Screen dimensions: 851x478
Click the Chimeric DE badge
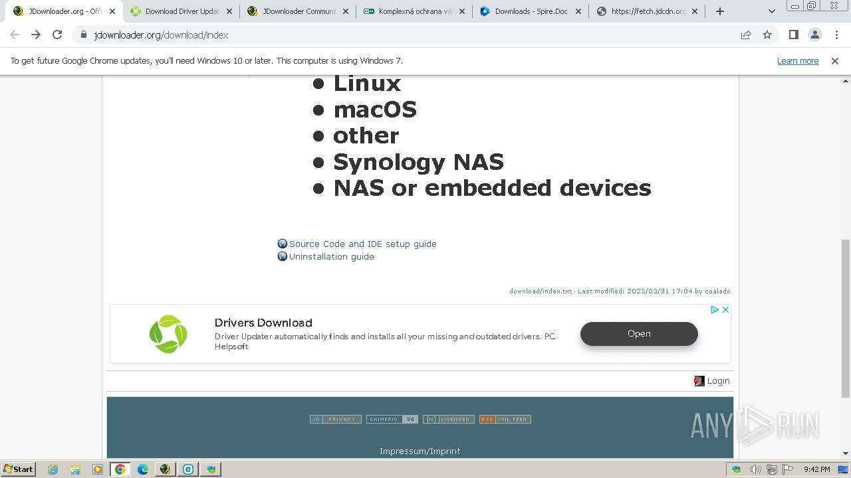[392, 419]
